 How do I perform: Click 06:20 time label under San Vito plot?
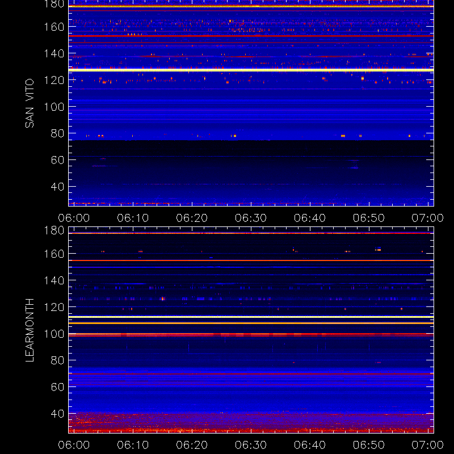192,218
